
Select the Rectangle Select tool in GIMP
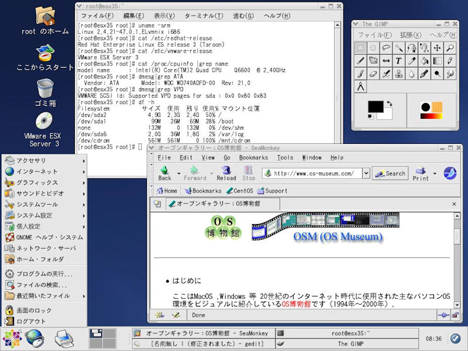[x=360, y=48]
